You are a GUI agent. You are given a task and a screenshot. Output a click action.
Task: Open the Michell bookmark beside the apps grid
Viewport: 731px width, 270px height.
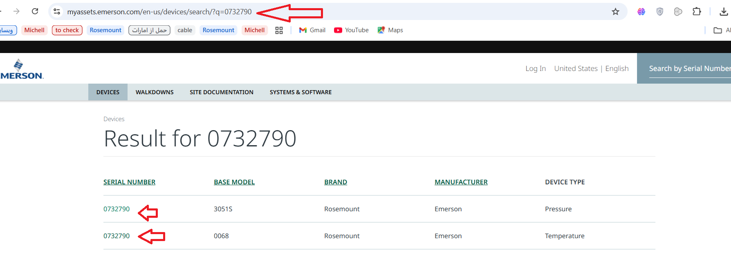[255, 30]
